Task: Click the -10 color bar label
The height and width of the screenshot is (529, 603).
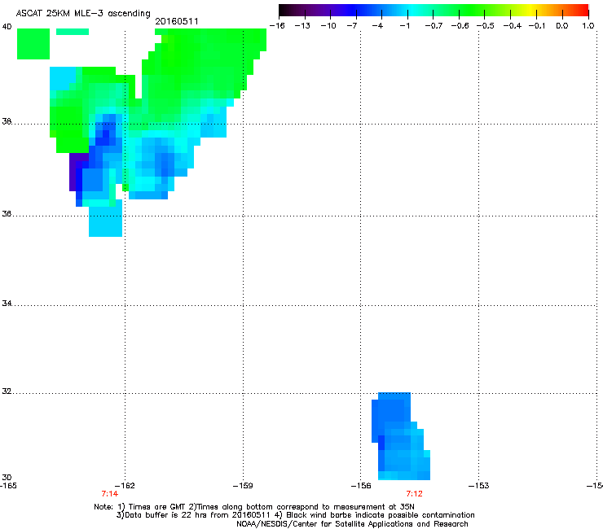Action: [x=328, y=26]
